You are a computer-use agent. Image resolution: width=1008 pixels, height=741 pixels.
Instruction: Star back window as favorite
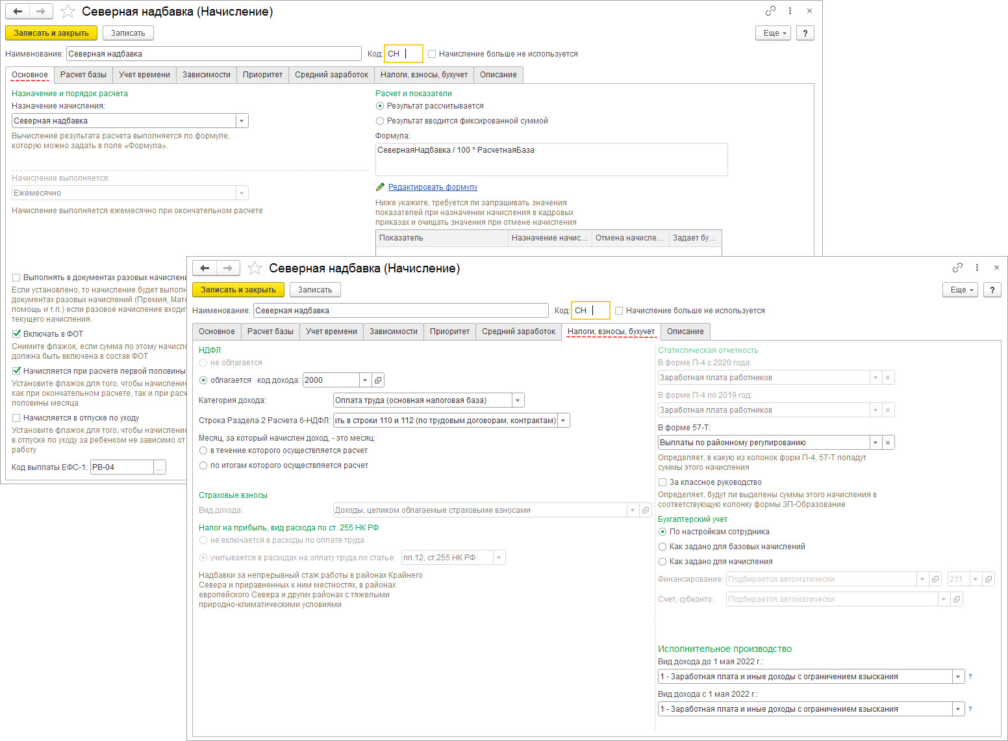pos(68,11)
